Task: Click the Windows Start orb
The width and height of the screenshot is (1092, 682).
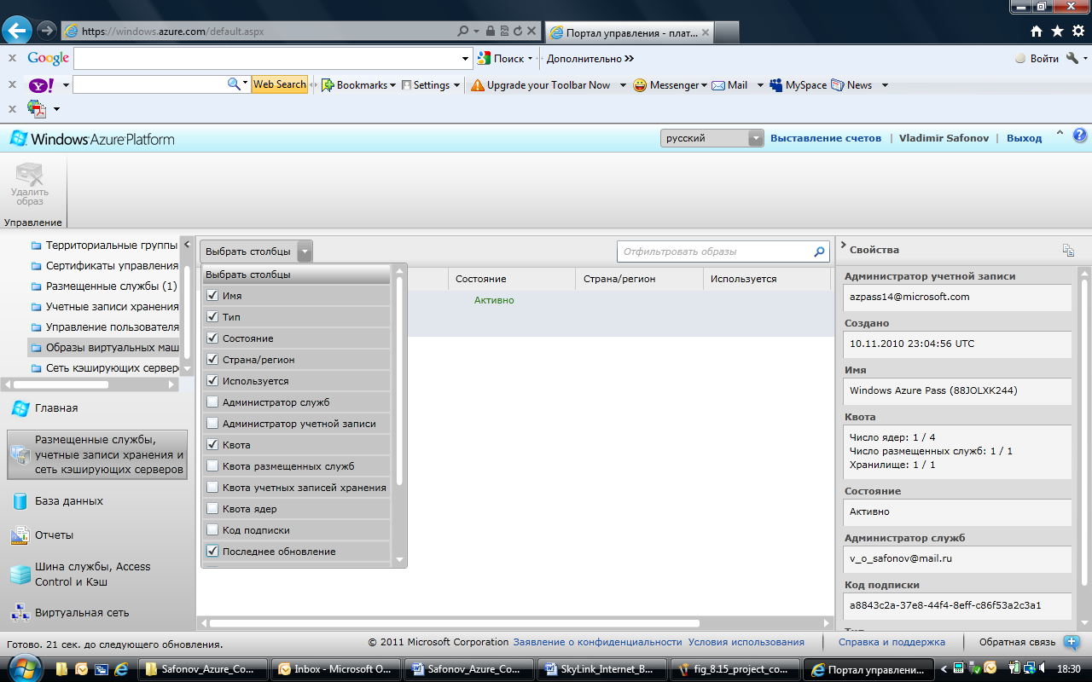Action: 23,668
